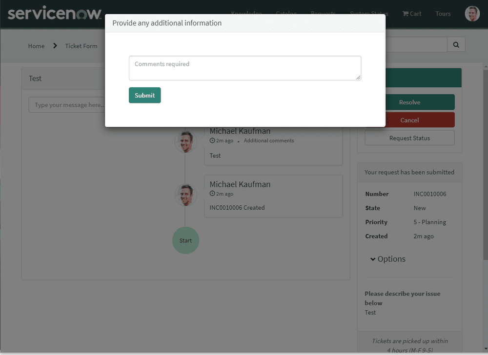Screen dimensions: 488x355
Task: Cancel the incident request
Action: pos(409,119)
